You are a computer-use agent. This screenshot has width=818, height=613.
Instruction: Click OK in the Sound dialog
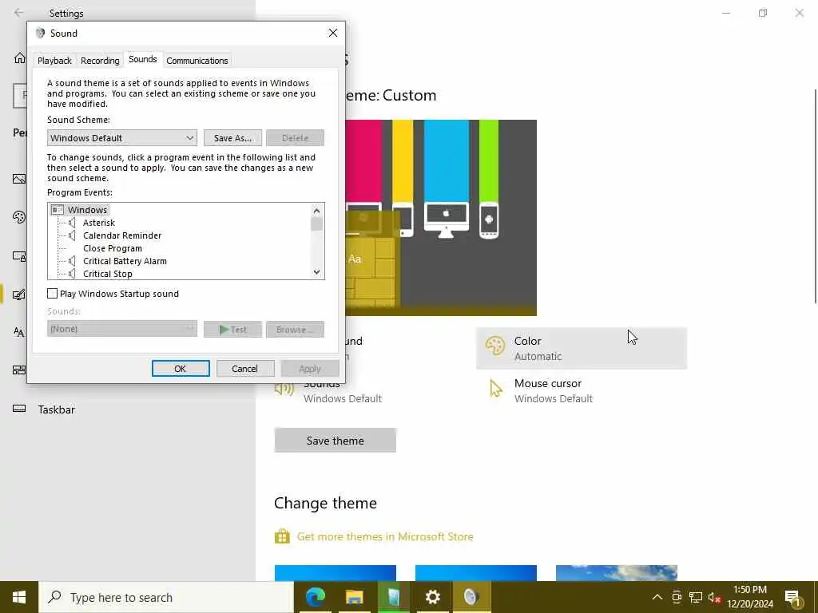pyautogui.click(x=181, y=369)
